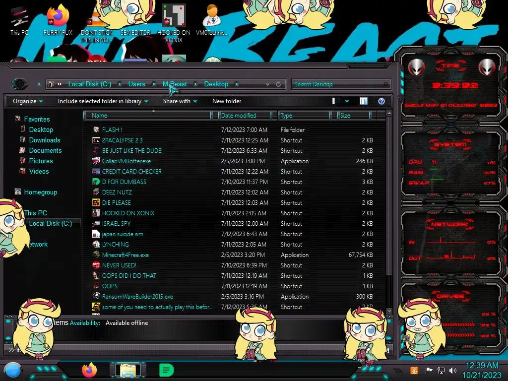Select the D FOR DUMBASS shortcut icon
Image resolution: width=508 pixels, height=381 pixels.
tap(96, 182)
